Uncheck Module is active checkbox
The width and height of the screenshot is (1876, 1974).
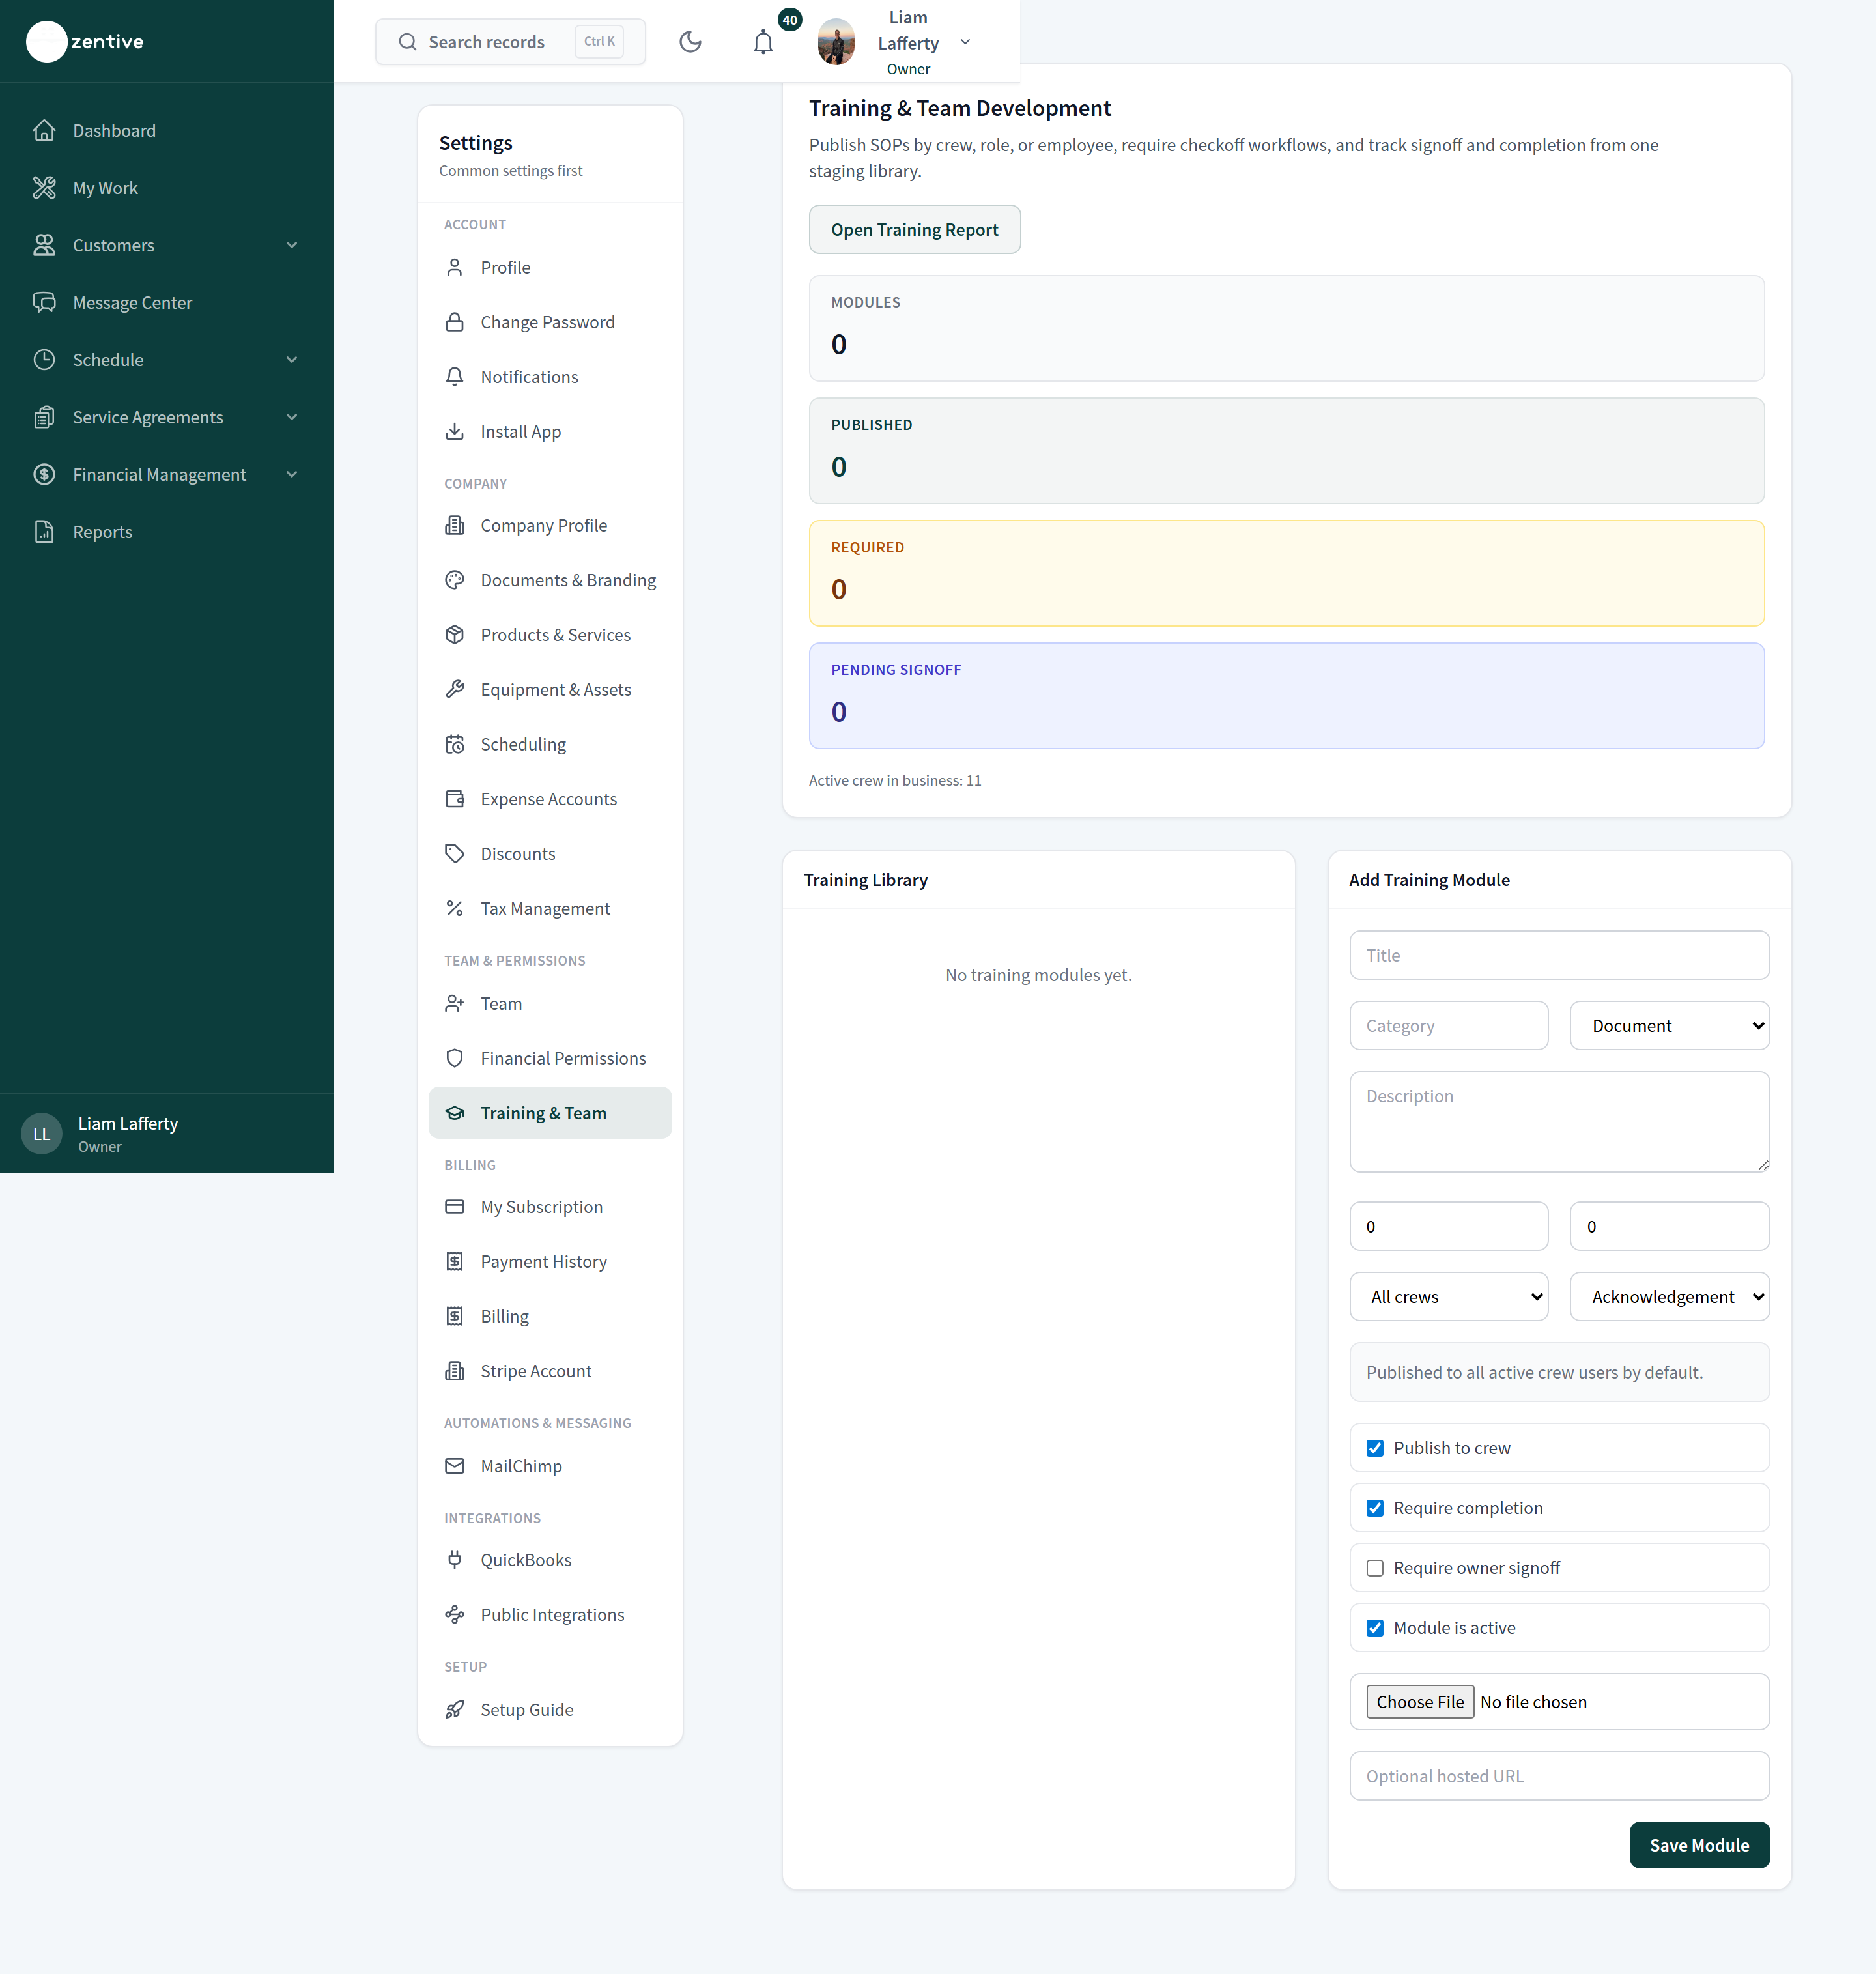click(x=1375, y=1628)
